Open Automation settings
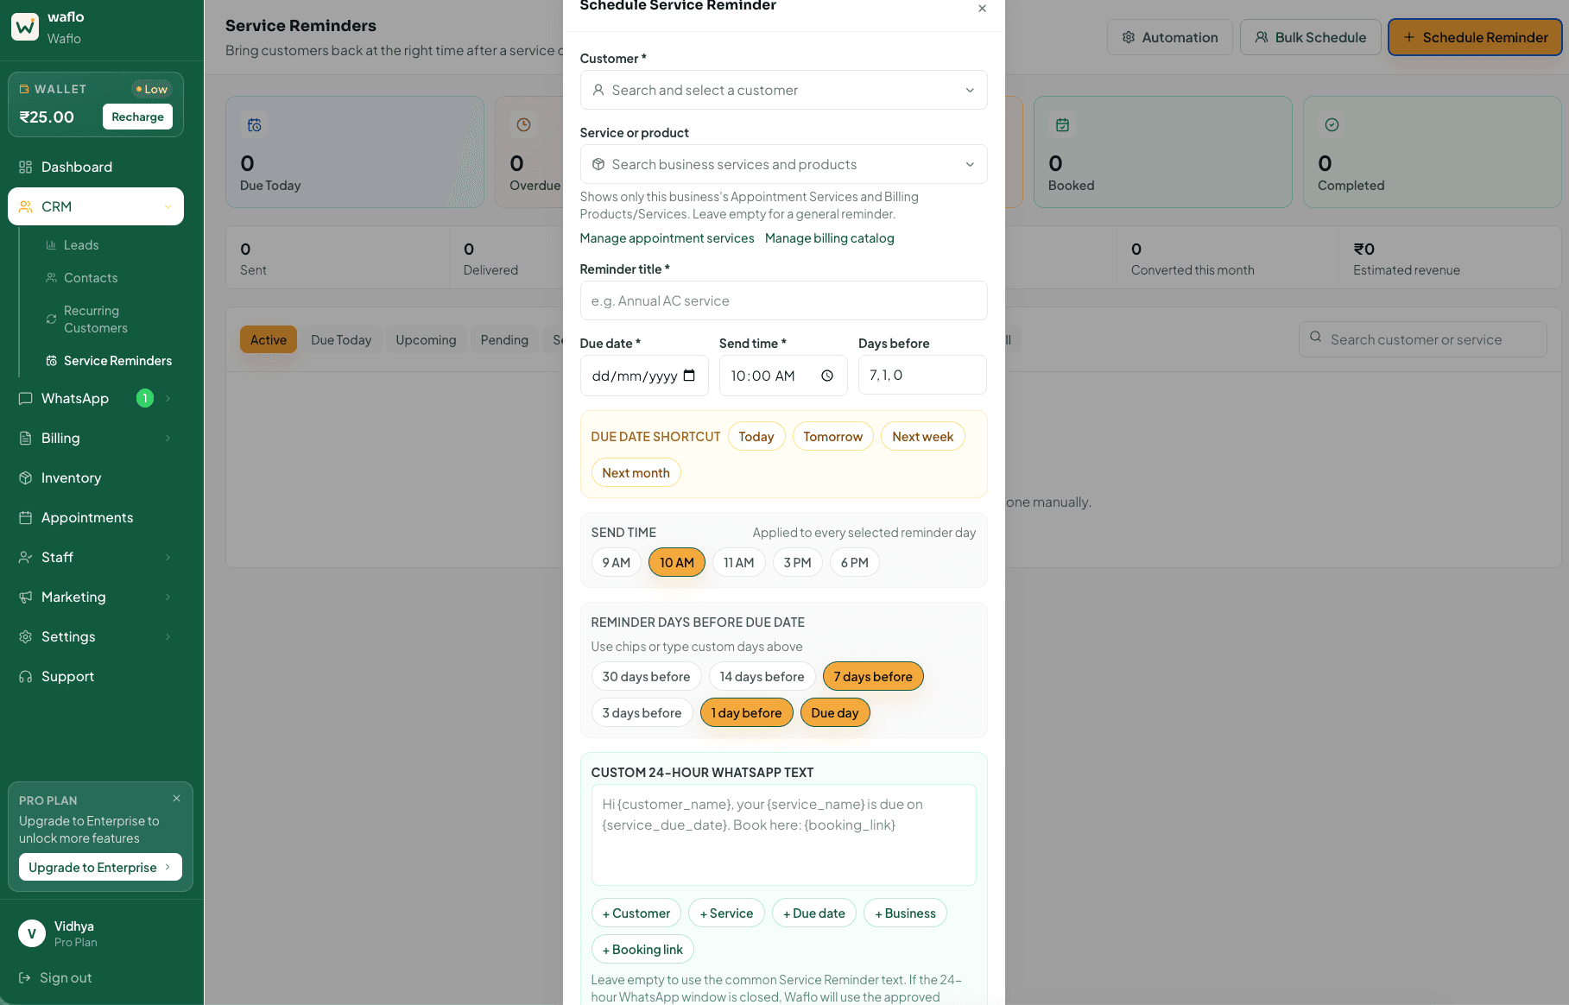The height and width of the screenshot is (1005, 1569). (x=1170, y=37)
